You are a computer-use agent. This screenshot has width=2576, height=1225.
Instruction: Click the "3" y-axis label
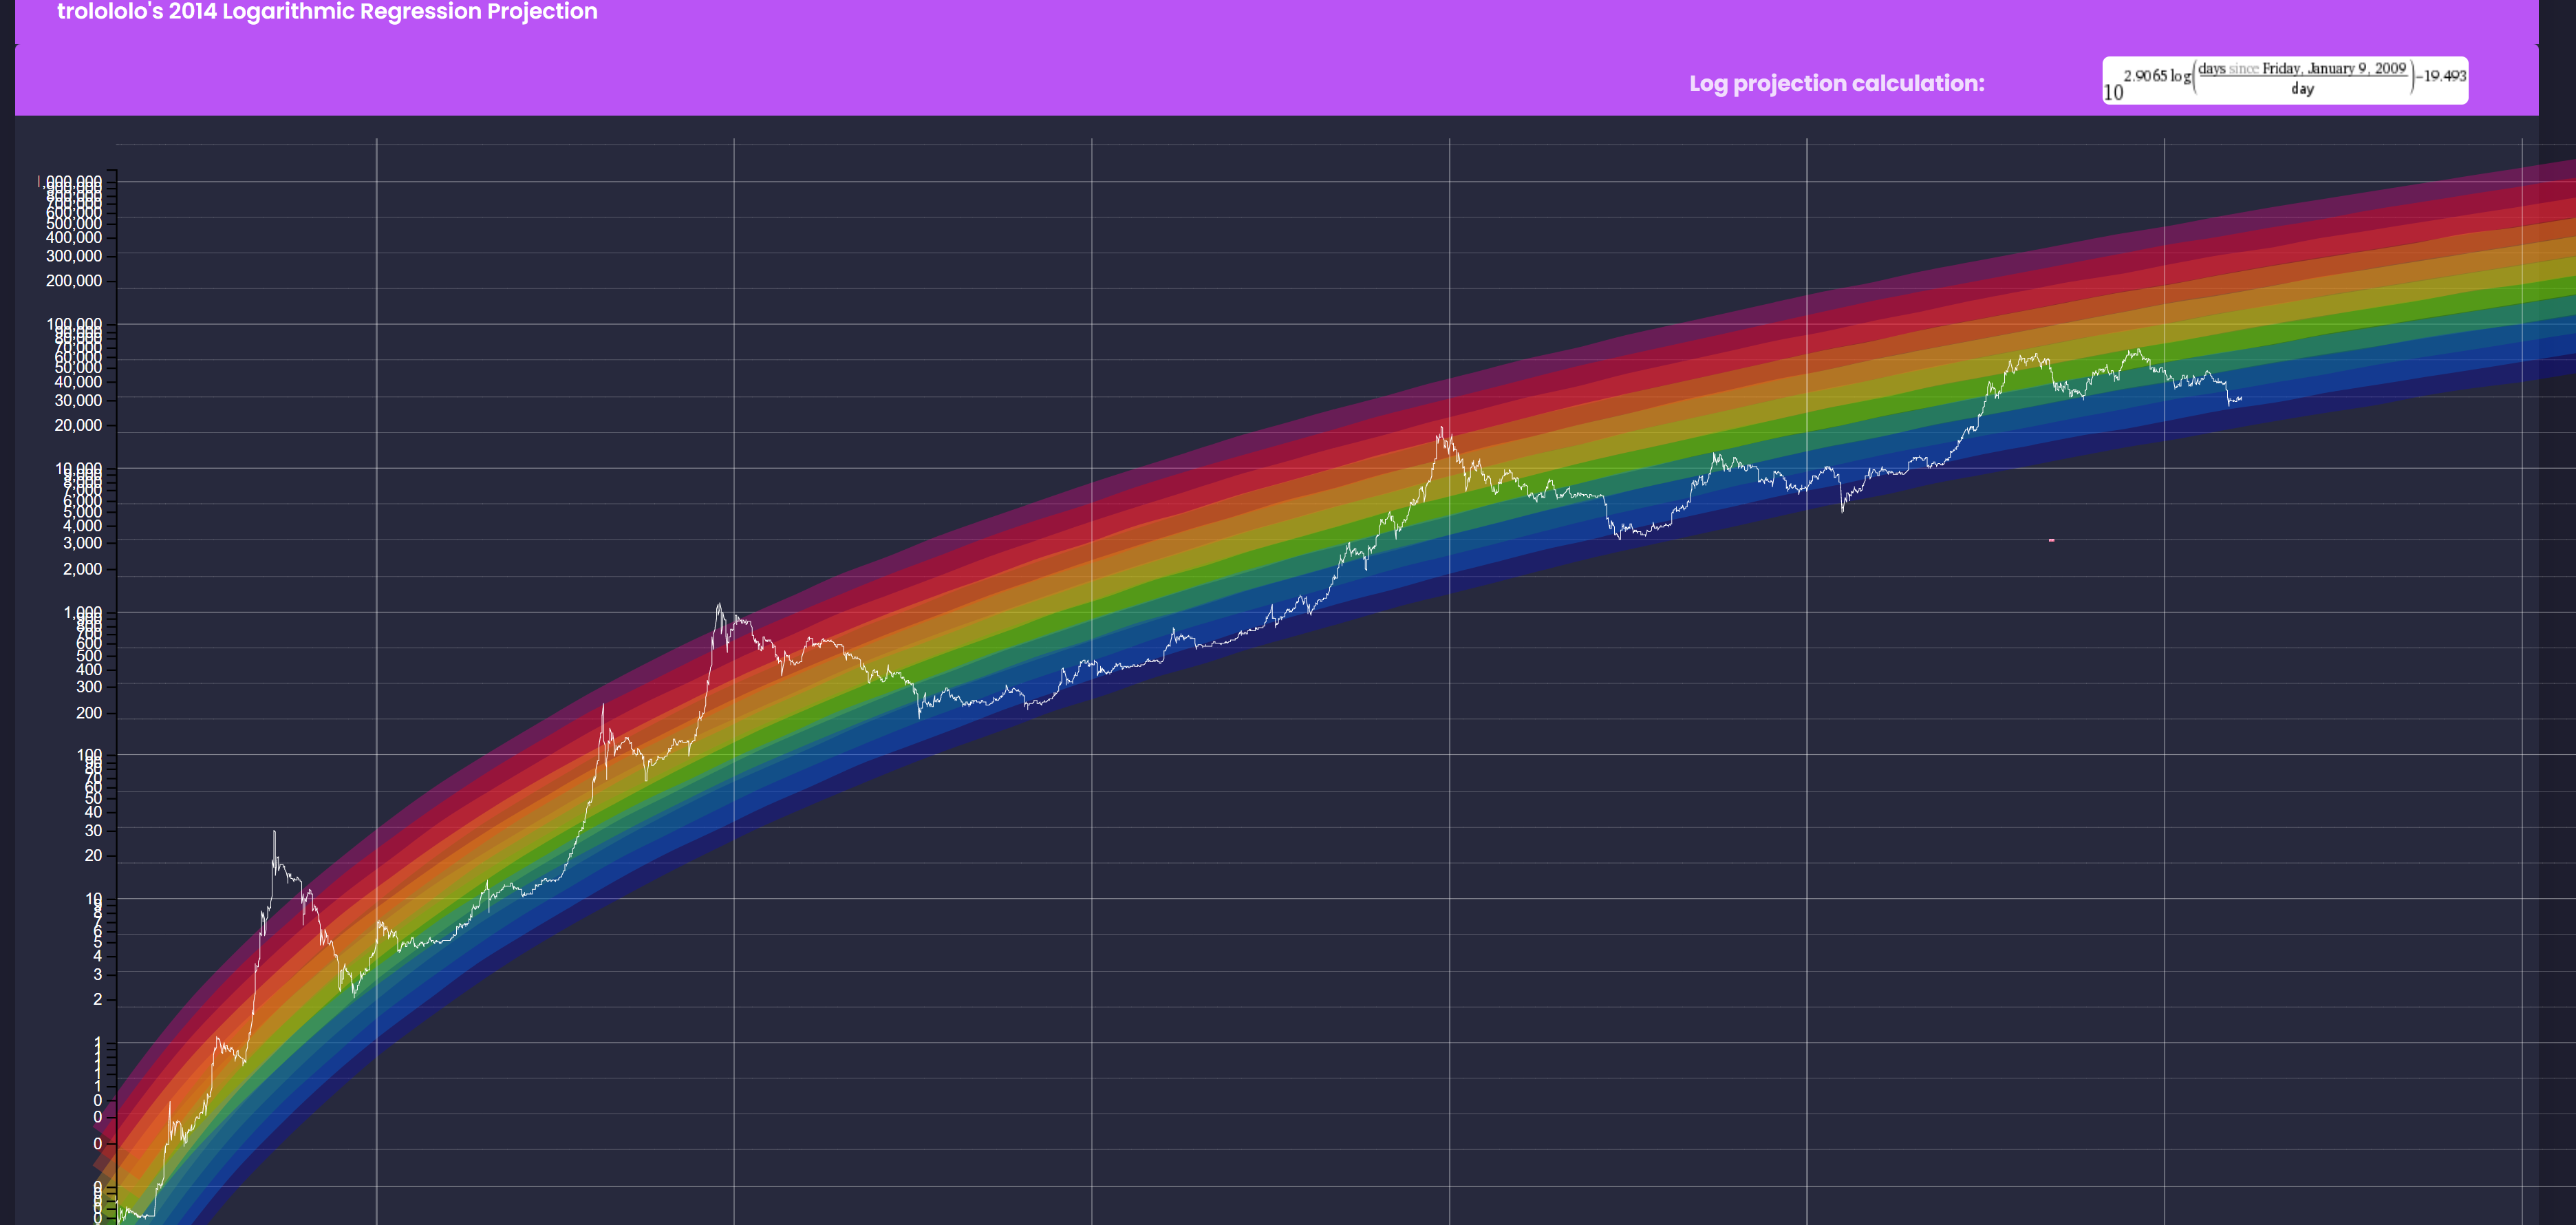click(97, 975)
